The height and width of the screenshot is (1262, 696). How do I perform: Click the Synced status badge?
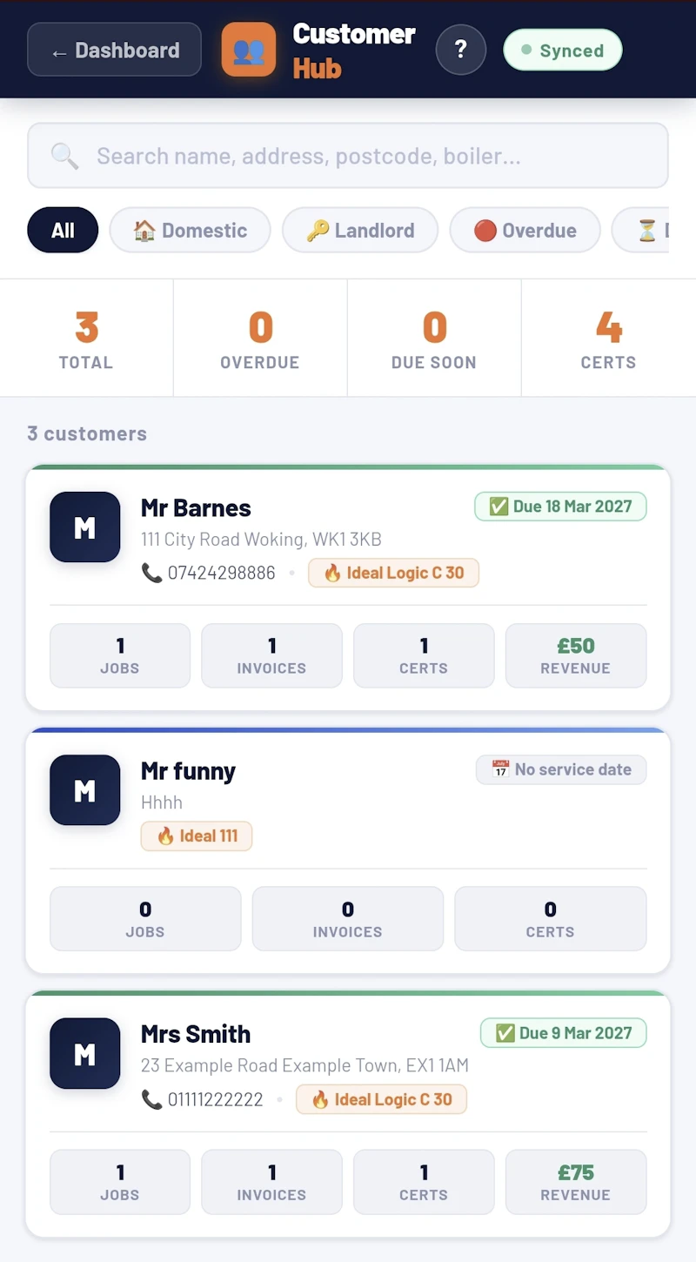pos(563,50)
